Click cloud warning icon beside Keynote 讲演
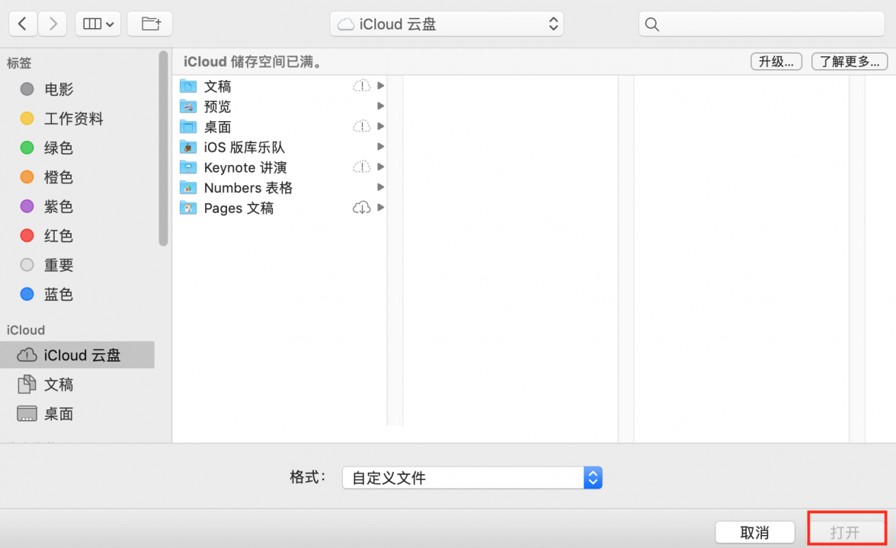The width and height of the screenshot is (896, 548). pyautogui.click(x=361, y=167)
